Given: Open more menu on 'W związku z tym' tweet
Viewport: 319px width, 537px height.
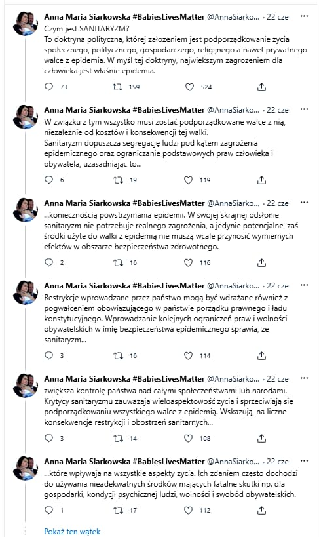Looking at the screenshot, I should [x=304, y=109].
